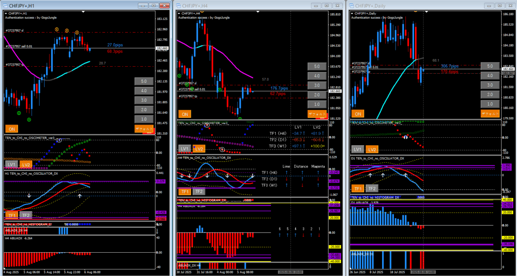
Task: Click the 170.4pips label in Daily chart
Action: [450, 71]
